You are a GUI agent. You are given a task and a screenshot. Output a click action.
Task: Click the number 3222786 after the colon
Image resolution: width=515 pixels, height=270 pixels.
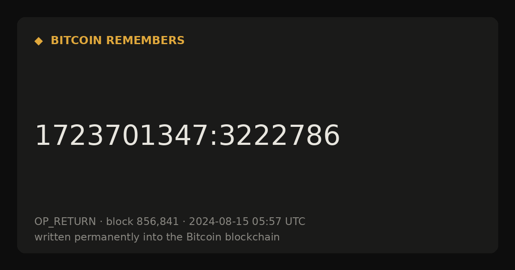tap(279, 136)
